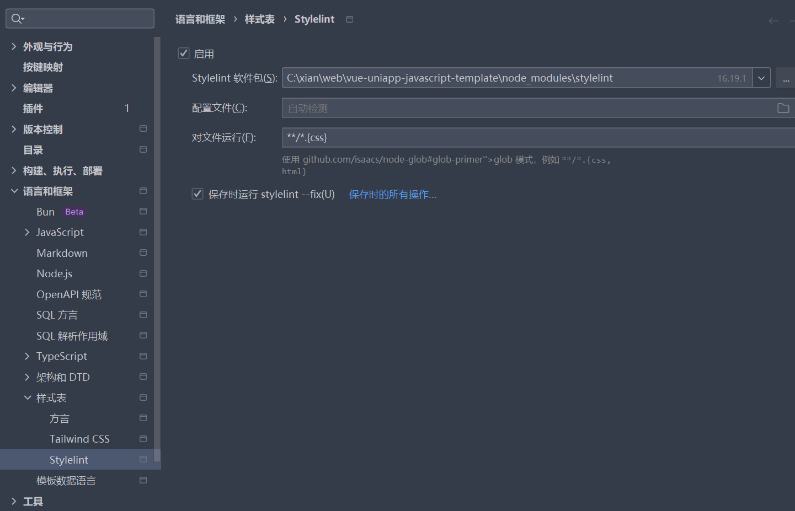Viewport: 795px width, 511px height.
Task: Expand the 外观与行为 tree section
Action: click(14, 46)
